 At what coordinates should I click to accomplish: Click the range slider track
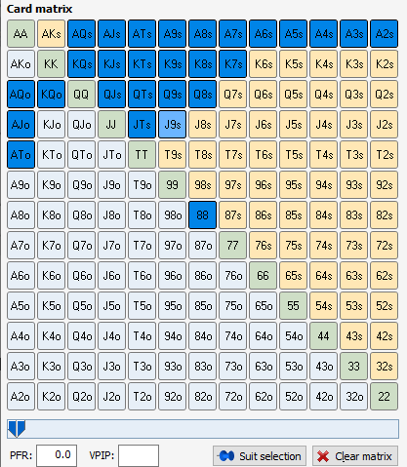click(x=203, y=429)
